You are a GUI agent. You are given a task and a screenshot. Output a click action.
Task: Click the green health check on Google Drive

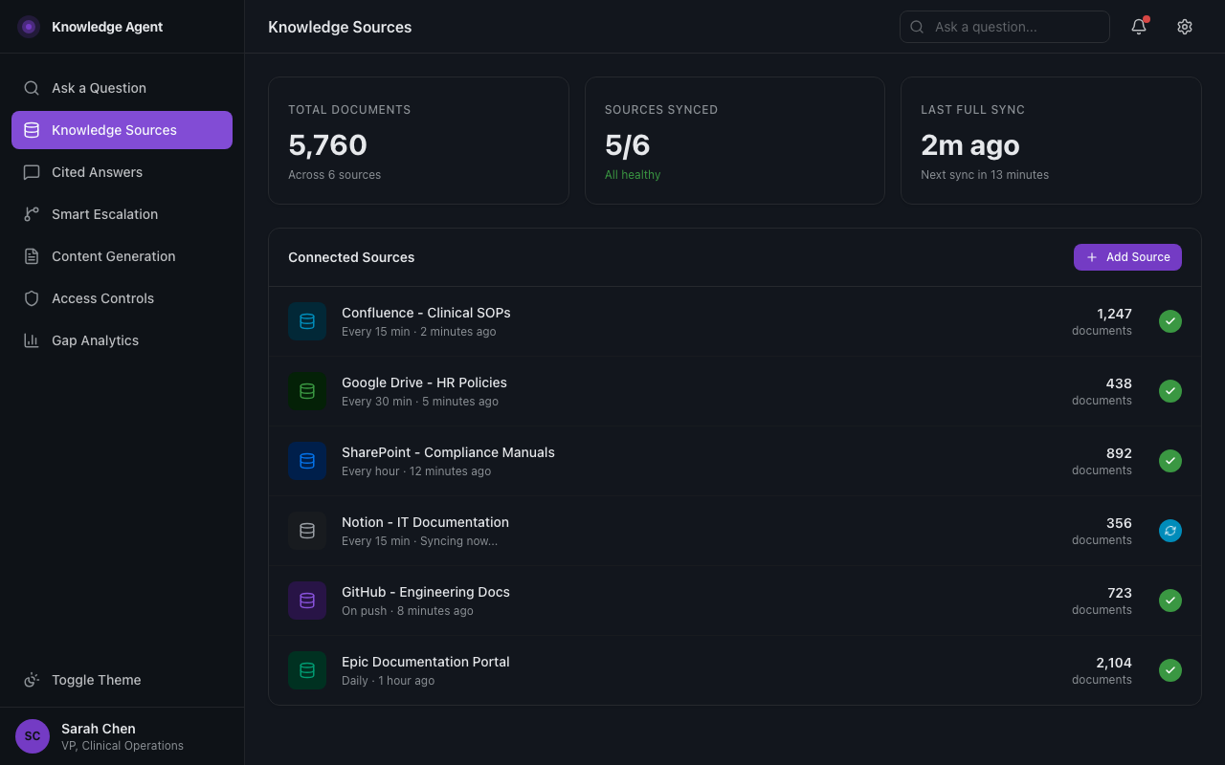[x=1169, y=391]
